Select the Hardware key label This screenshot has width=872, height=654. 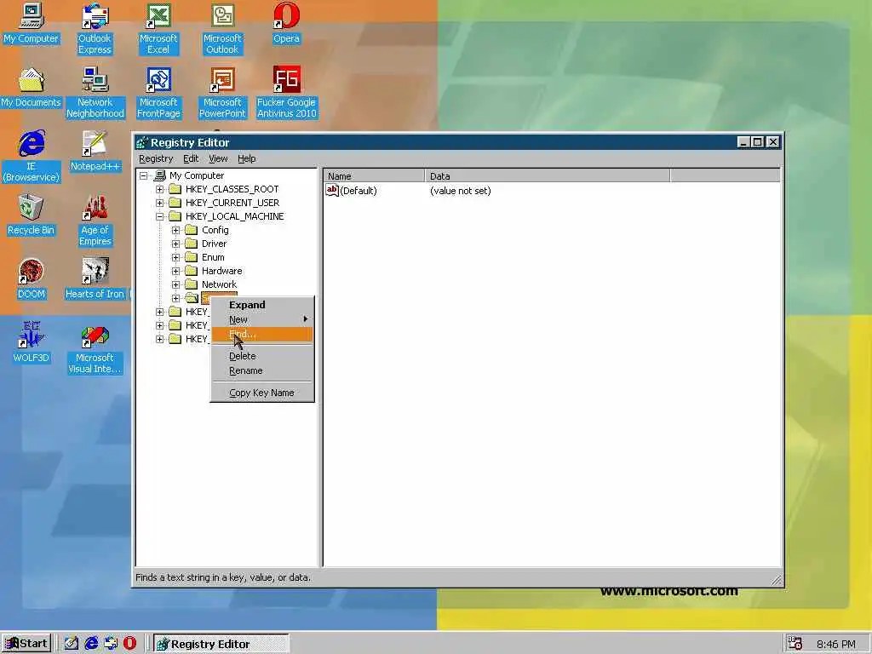[x=222, y=271]
